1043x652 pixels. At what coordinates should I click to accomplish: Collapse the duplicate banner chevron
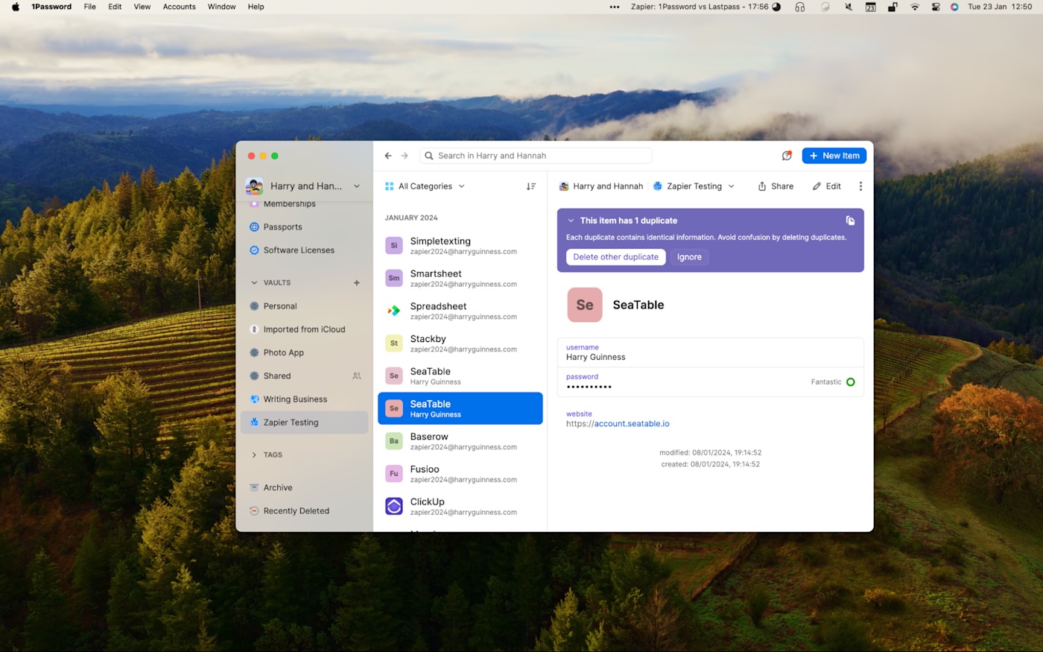(x=571, y=221)
